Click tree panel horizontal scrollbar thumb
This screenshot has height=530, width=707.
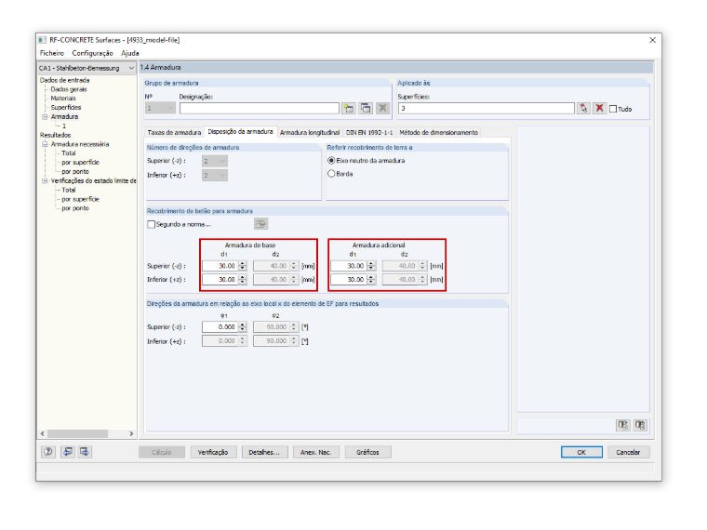77,433
